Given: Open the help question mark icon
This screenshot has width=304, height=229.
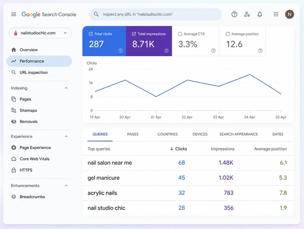Looking at the screenshot, I should click(234, 14).
